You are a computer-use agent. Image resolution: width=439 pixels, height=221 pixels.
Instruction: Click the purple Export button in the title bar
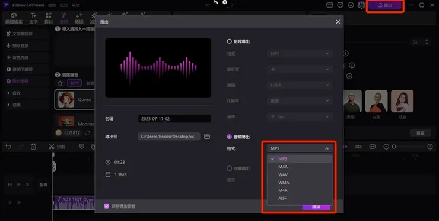[x=385, y=5]
